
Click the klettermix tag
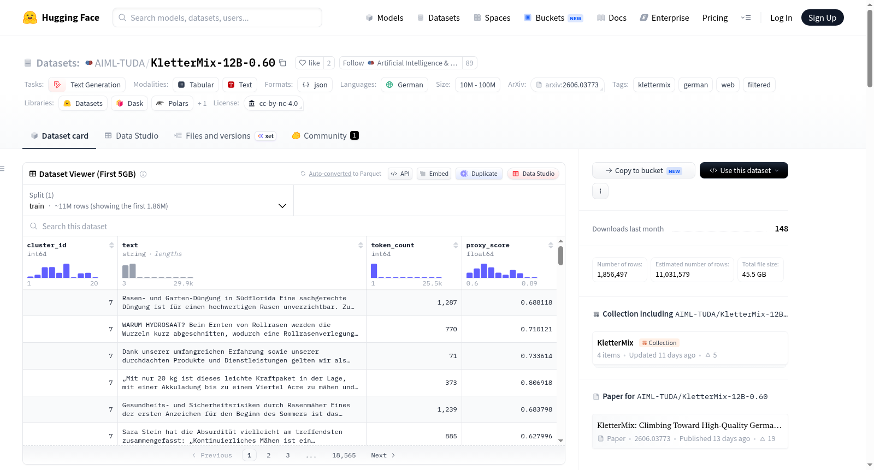click(x=654, y=85)
